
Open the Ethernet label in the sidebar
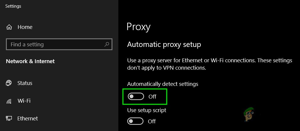coord(28,119)
